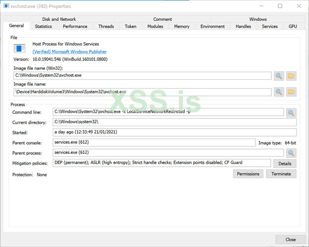Inspect the Win32 image file with magnifier icon

point(279,76)
